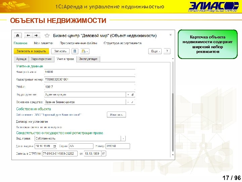Click scrollbar down arrow of the form

(x=173, y=155)
